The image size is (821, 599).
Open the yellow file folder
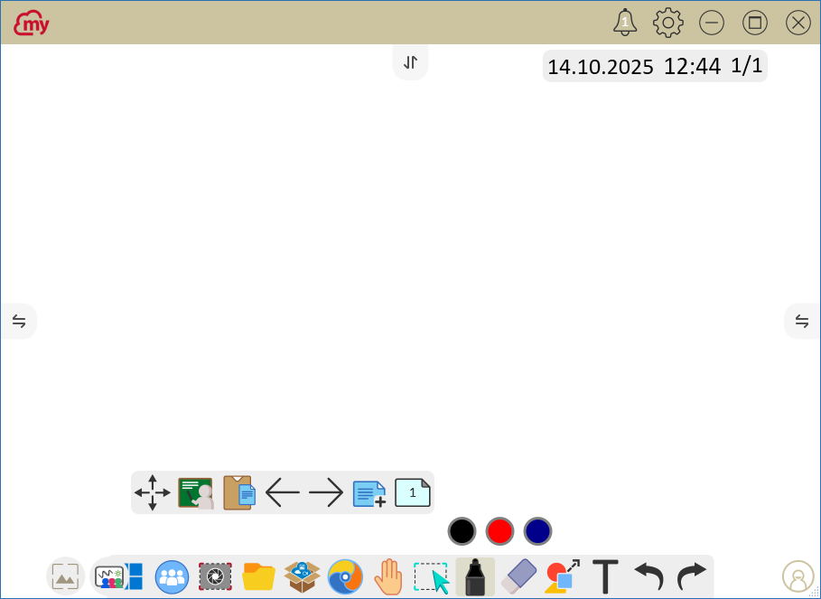point(258,576)
